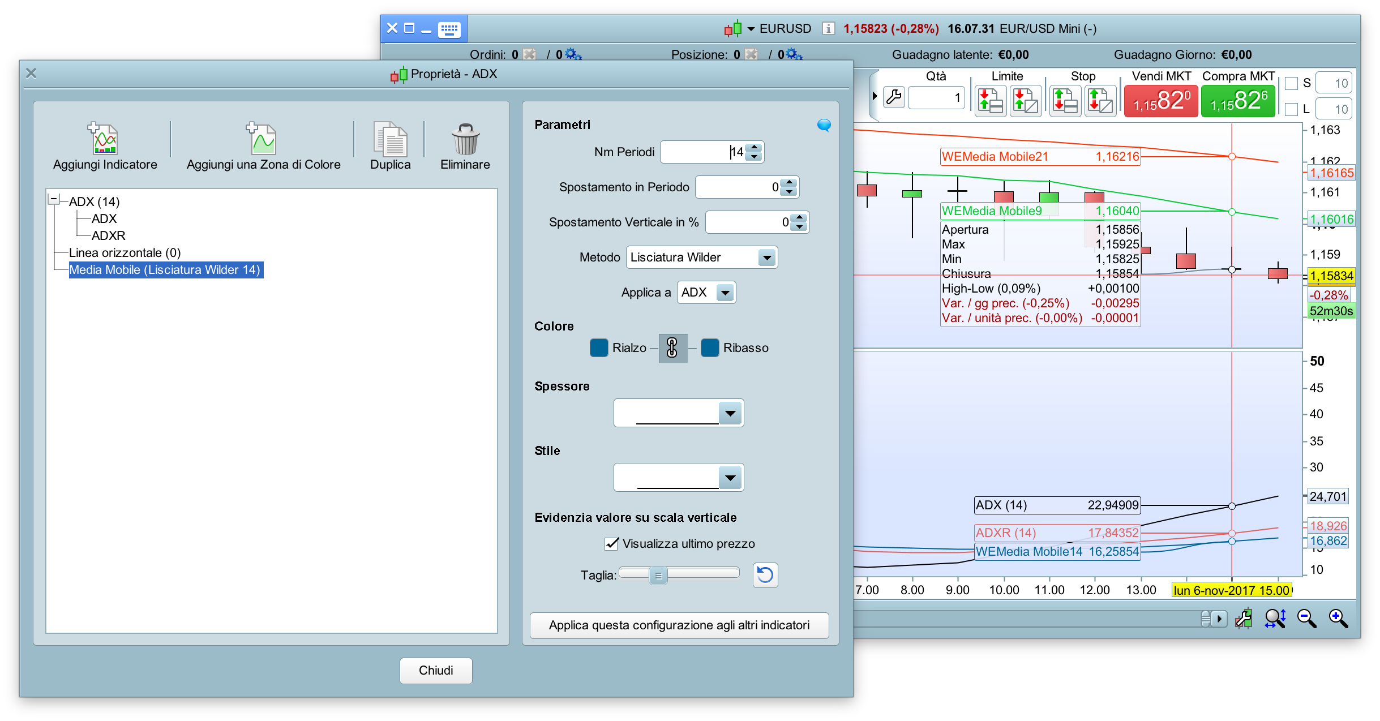Enable the S checkbox

pos(1291,84)
